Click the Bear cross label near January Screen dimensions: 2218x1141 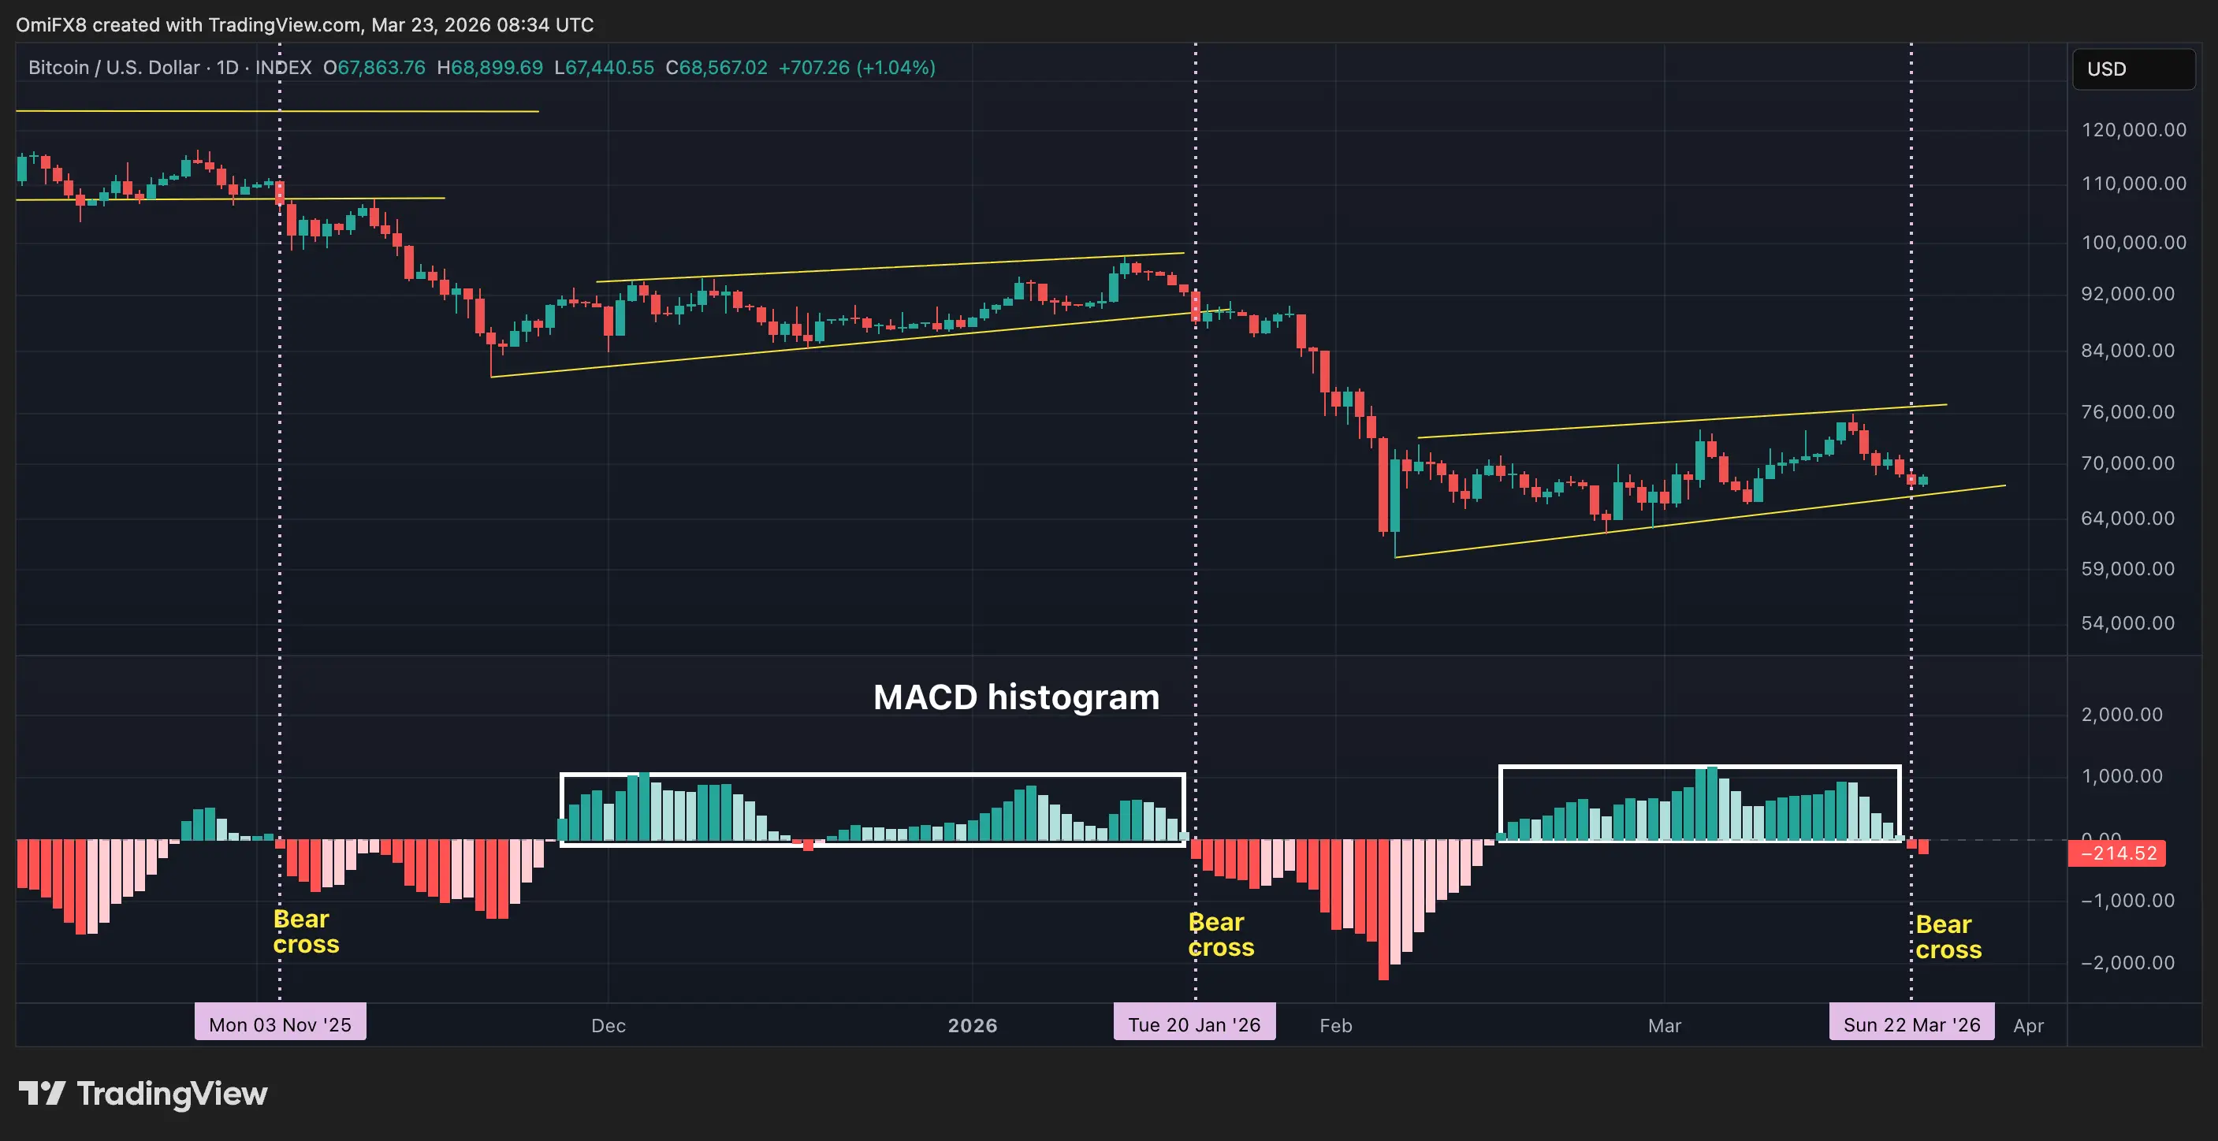[x=1220, y=935]
